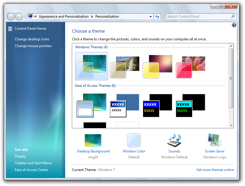The height and width of the screenshot is (186, 245).
Task: Open the Window Color icon
Action: [134, 141]
